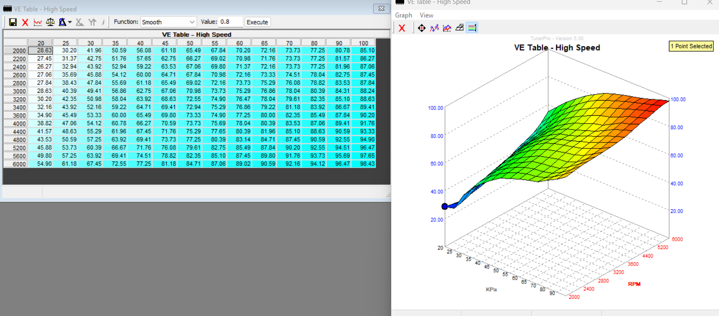Expand the arrow beside the blue triangle icon

tap(70, 22)
